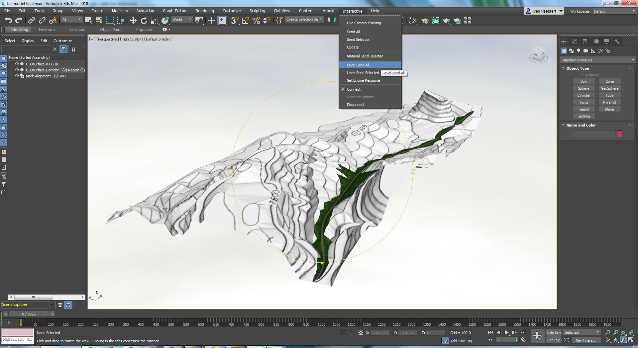Click the Teapot button in Object Type

point(584,109)
